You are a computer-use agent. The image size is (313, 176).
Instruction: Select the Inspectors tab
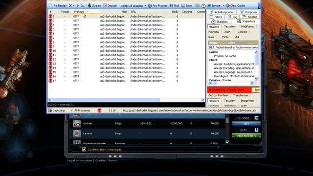(246, 22)
